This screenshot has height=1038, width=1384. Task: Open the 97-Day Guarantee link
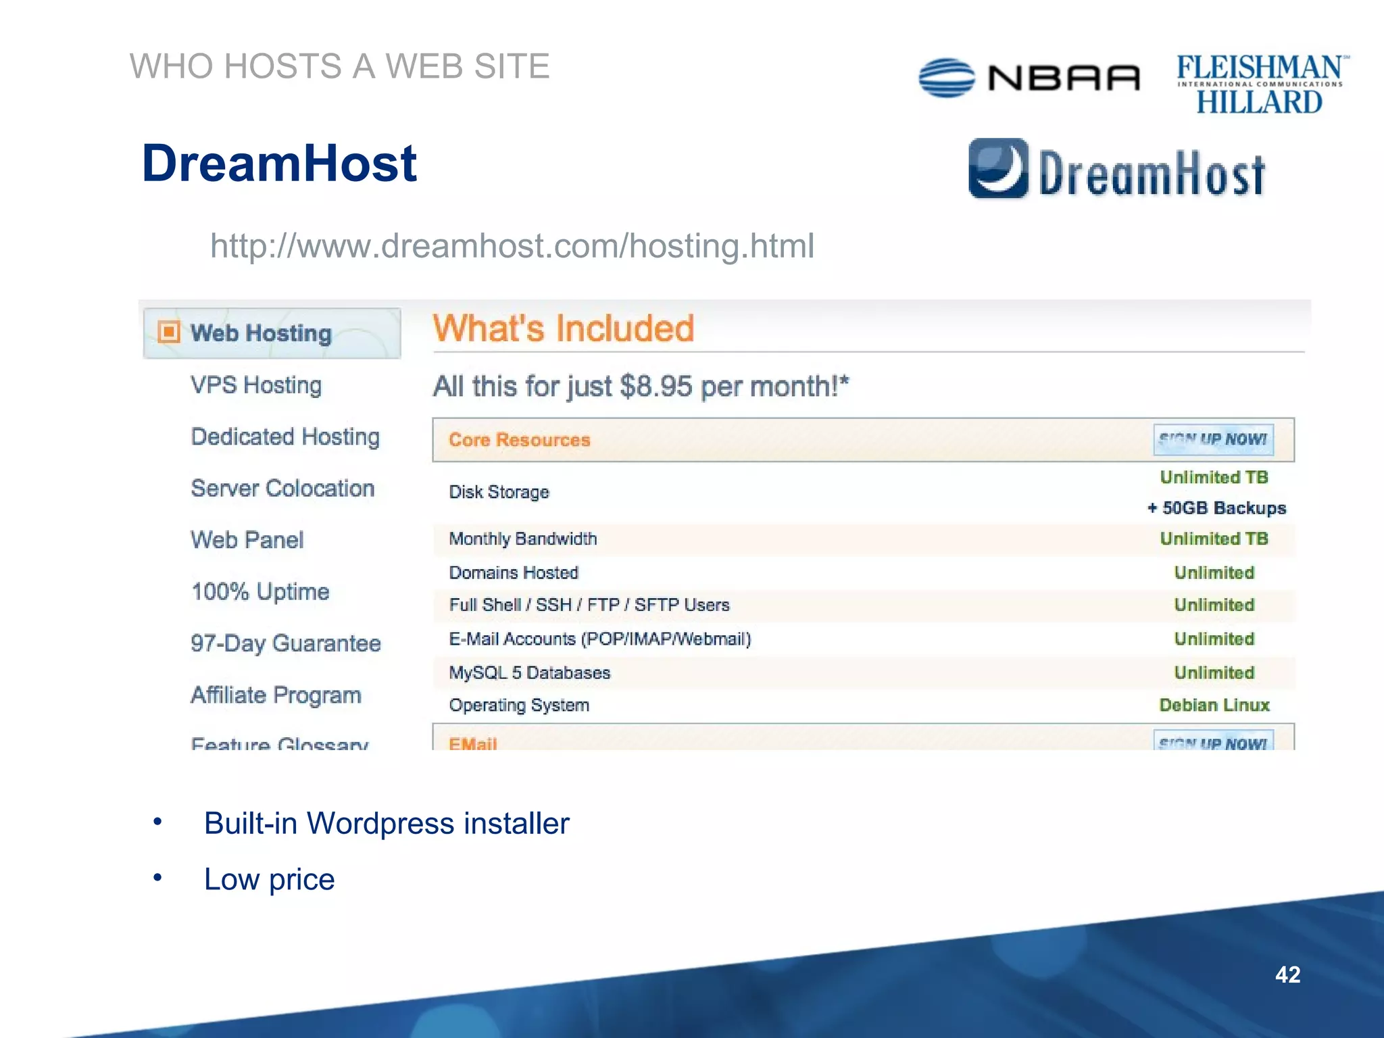[286, 643]
